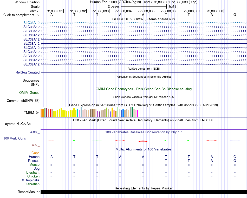Screen dimensions: 247x198
Task: Click the X_tropicalis species label
Action: (x=31, y=180)
